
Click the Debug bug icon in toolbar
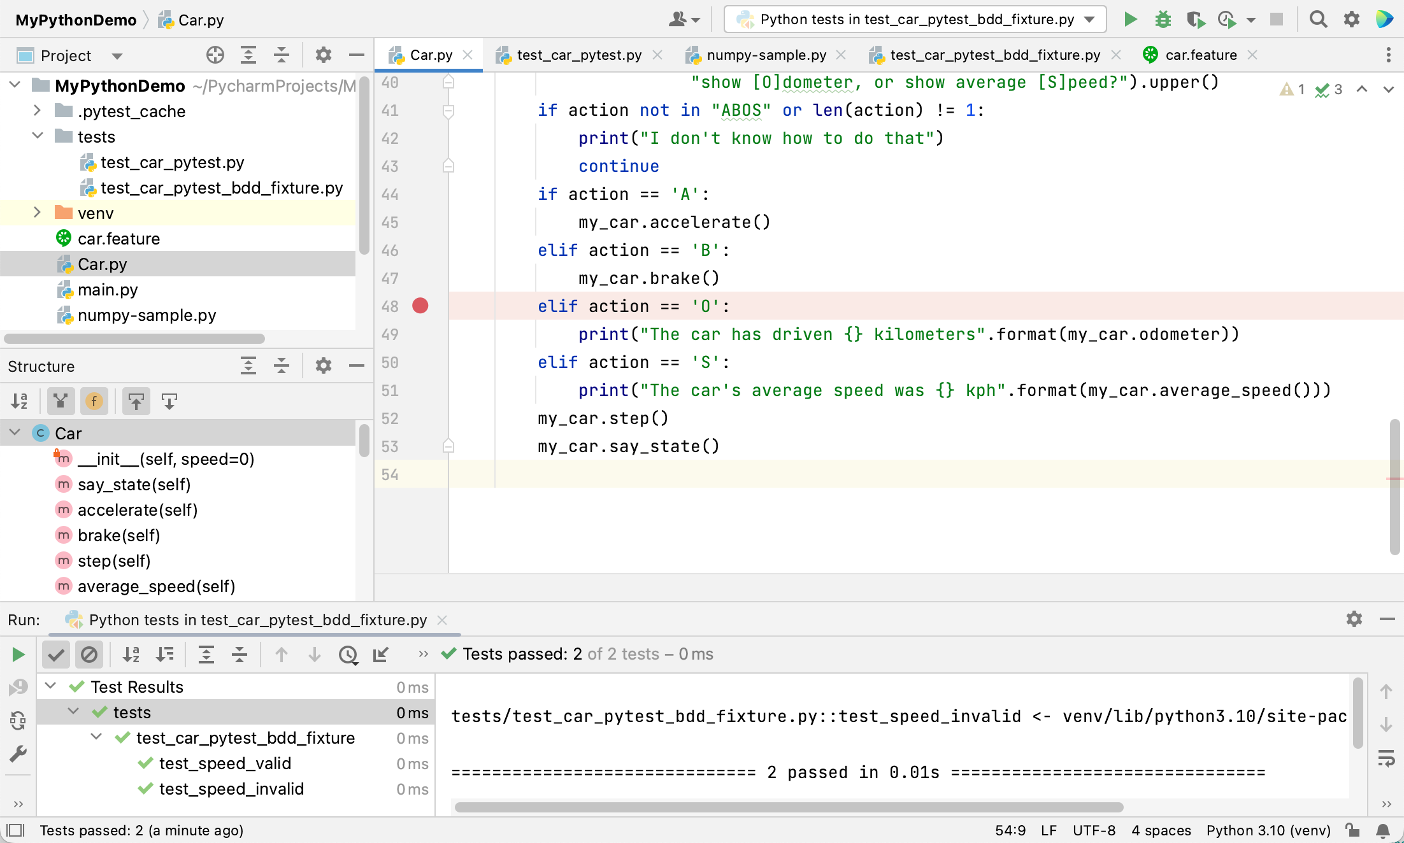pos(1163,20)
